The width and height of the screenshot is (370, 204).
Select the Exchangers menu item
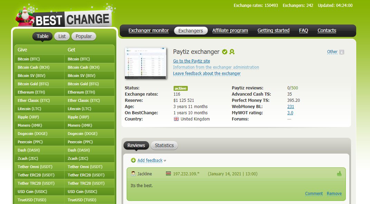pos(191,30)
